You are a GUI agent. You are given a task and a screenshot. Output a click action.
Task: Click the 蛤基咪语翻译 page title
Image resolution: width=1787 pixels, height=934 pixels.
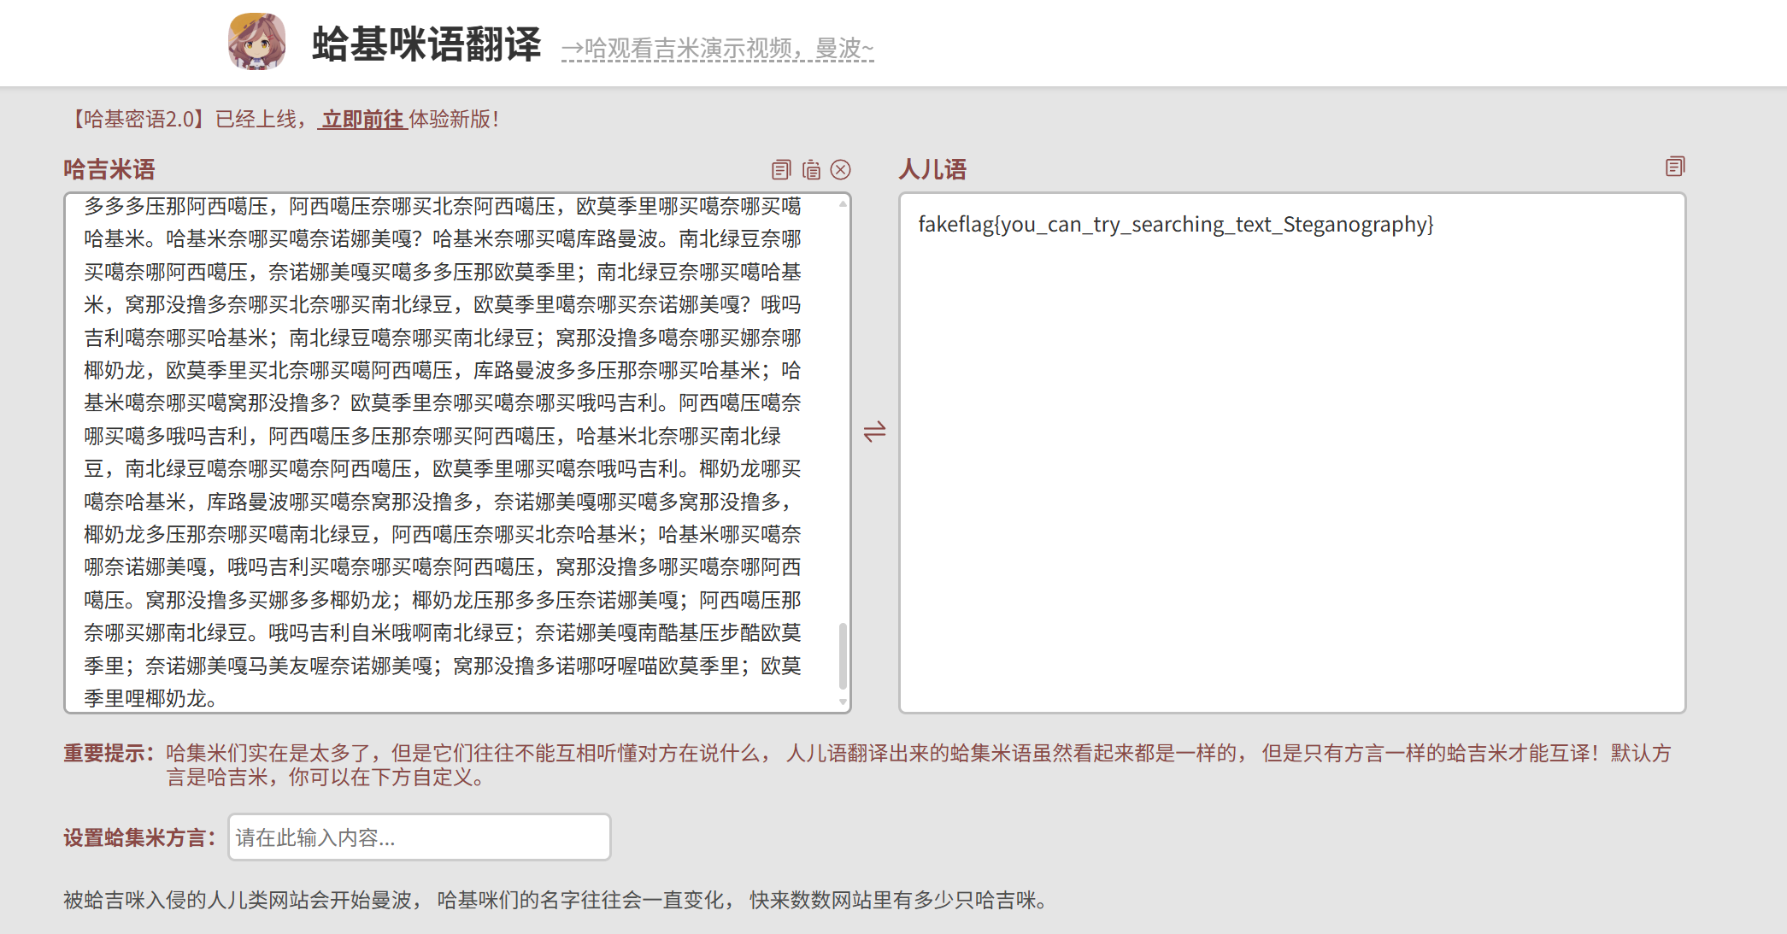[426, 44]
